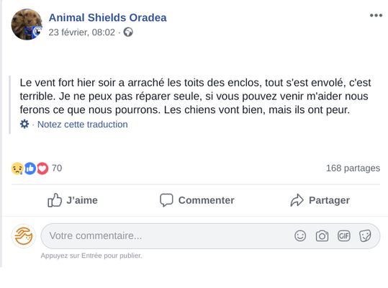Click the commenter's orange avatar icon
Viewport: 388px width, 288px height.
pos(24,235)
